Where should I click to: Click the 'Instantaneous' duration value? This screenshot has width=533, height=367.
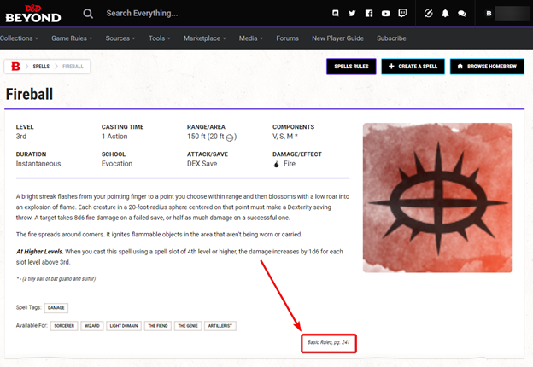[38, 164]
